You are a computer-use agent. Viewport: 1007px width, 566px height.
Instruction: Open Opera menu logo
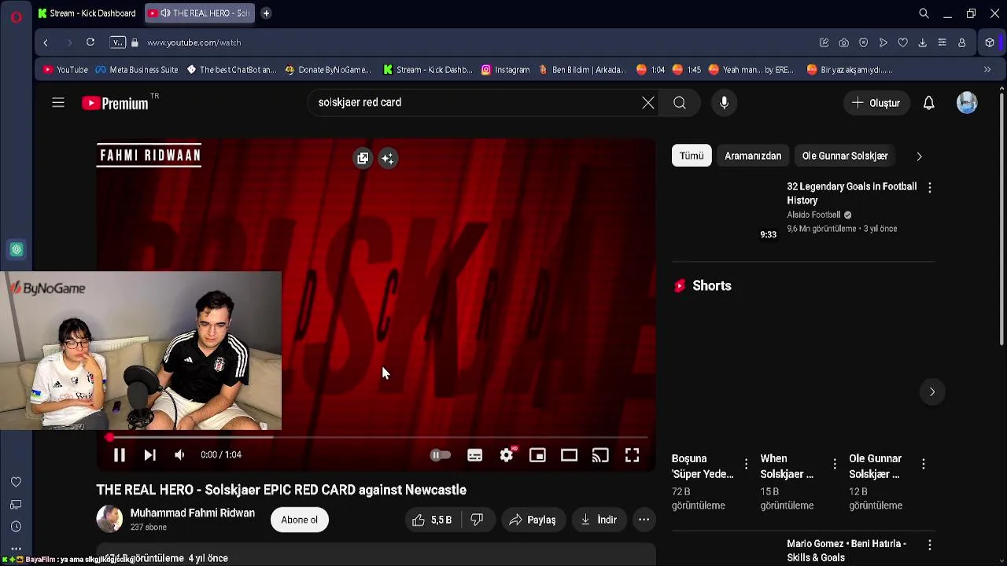[x=17, y=16]
